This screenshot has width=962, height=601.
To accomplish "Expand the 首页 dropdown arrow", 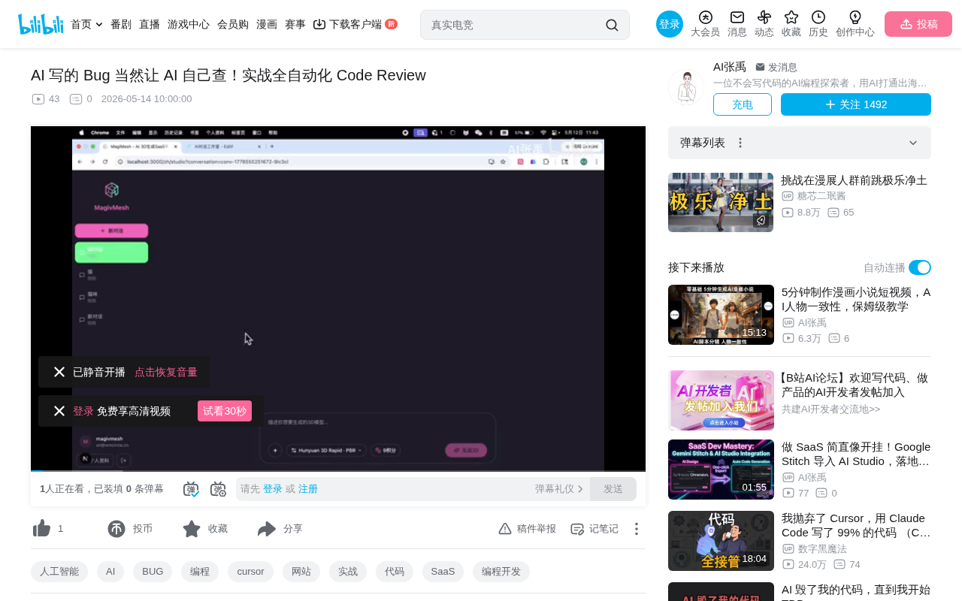I will click(x=99, y=25).
